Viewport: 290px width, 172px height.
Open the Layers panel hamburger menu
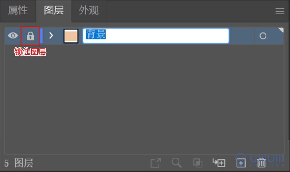(x=280, y=11)
